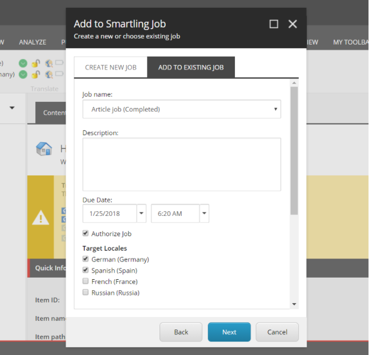Click the Item ID label text

coord(47,300)
